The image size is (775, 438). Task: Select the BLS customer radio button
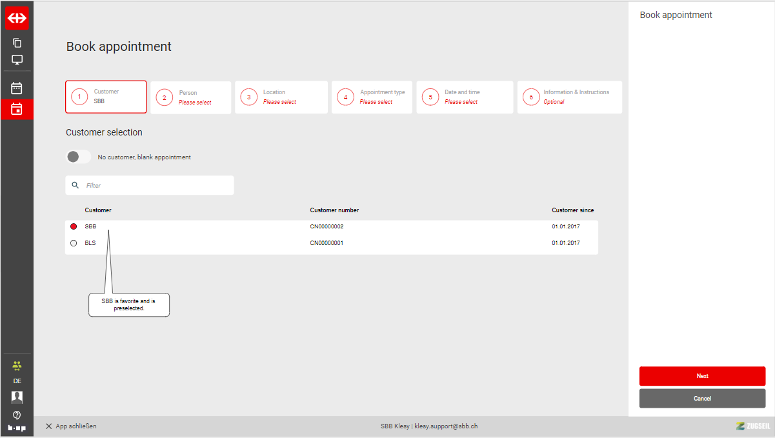(74, 243)
